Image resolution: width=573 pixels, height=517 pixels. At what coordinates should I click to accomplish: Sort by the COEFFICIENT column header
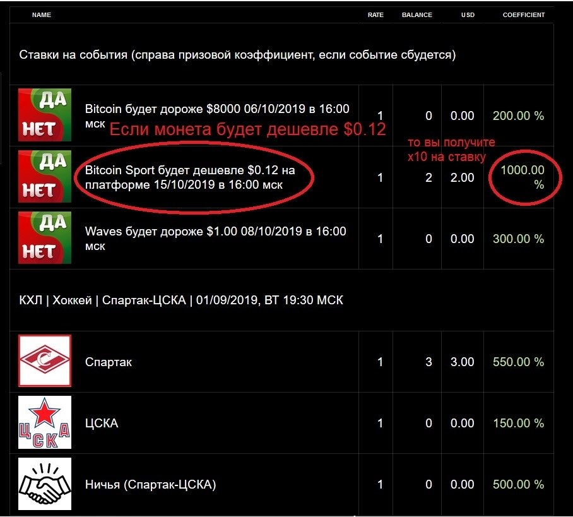[x=524, y=15]
